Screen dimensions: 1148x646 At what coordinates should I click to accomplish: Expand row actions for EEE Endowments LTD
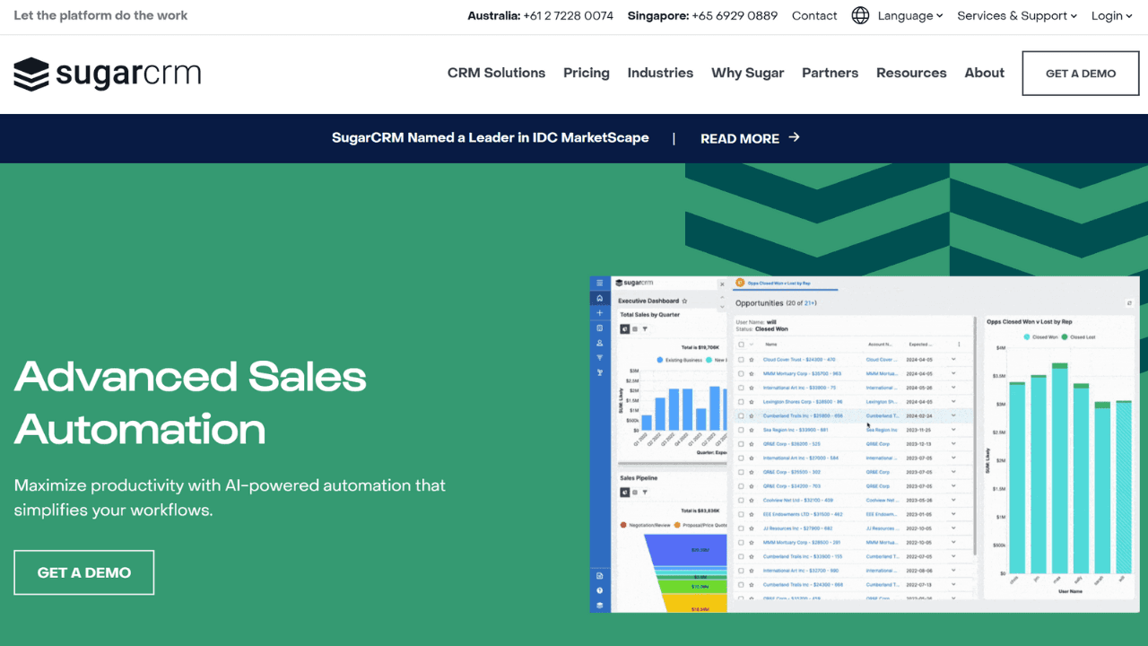tap(953, 514)
